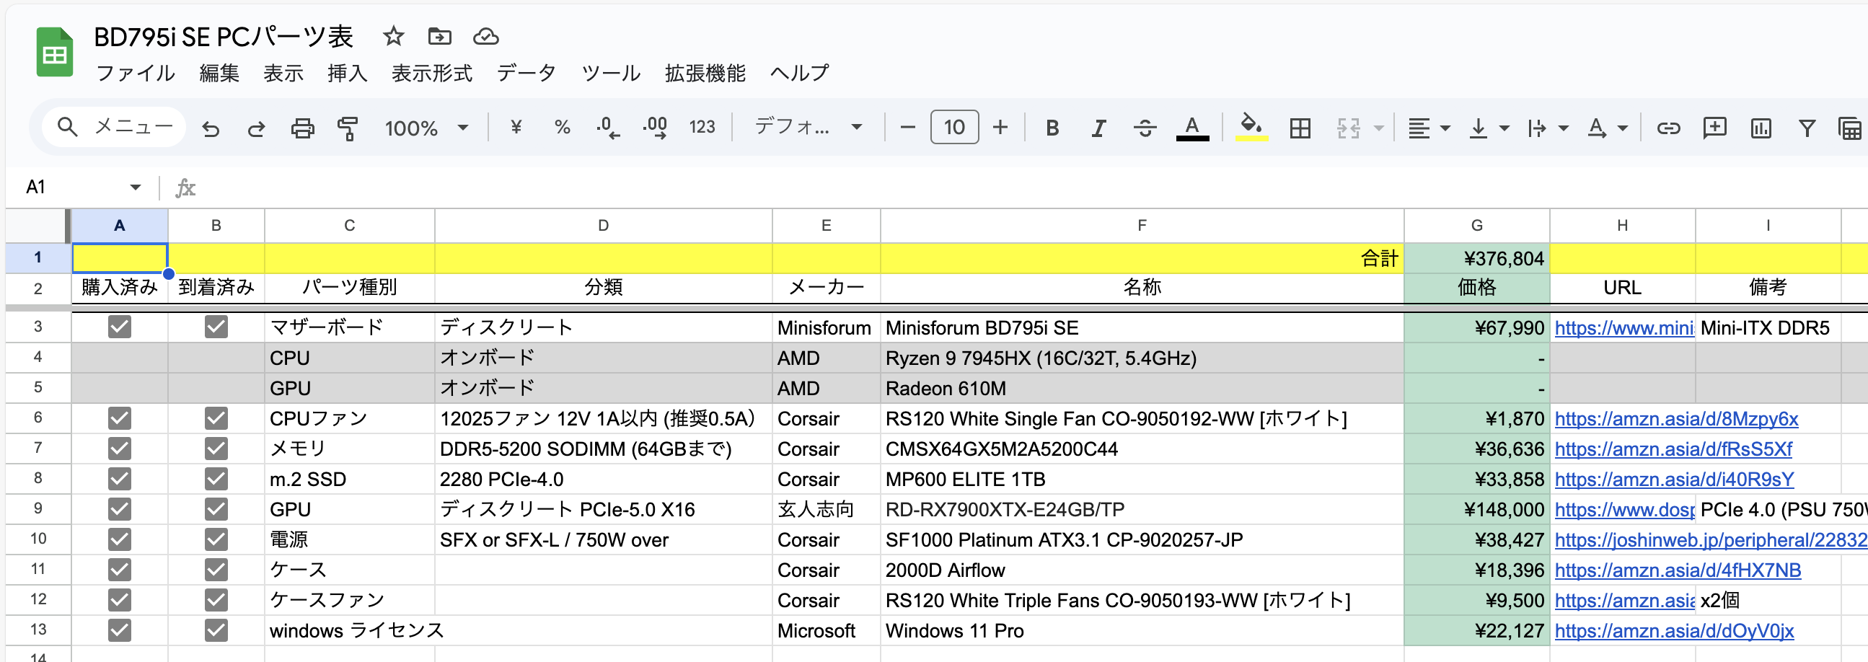1868x662 pixels.
Task: Toggle bold formatting
Action: (x=1052, y=128)
